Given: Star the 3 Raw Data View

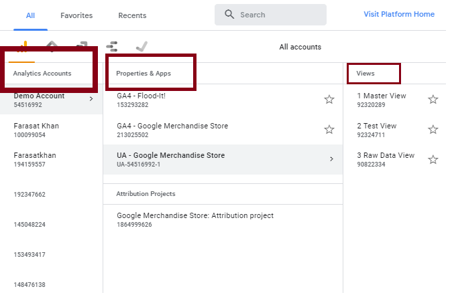Looking at the screenshot, I should pyautogui.click(x=433, y=160).
